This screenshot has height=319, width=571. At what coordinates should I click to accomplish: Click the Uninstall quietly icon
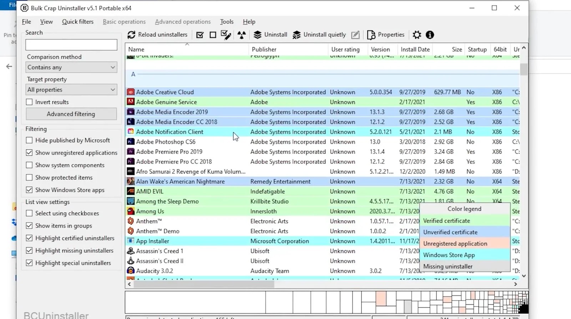coord(297,35)
